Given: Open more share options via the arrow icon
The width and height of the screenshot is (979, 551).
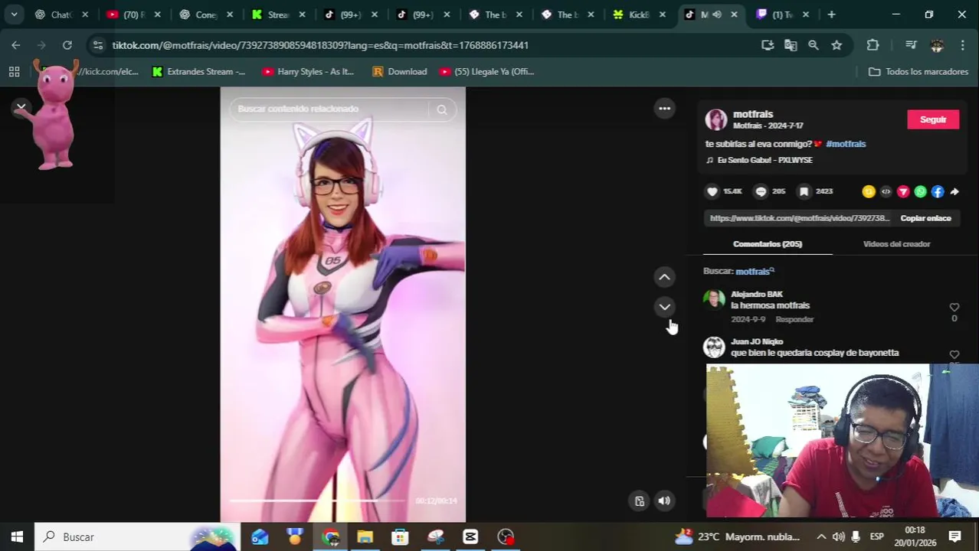Looking at the screenshot, I should click(x=954, y=192).
